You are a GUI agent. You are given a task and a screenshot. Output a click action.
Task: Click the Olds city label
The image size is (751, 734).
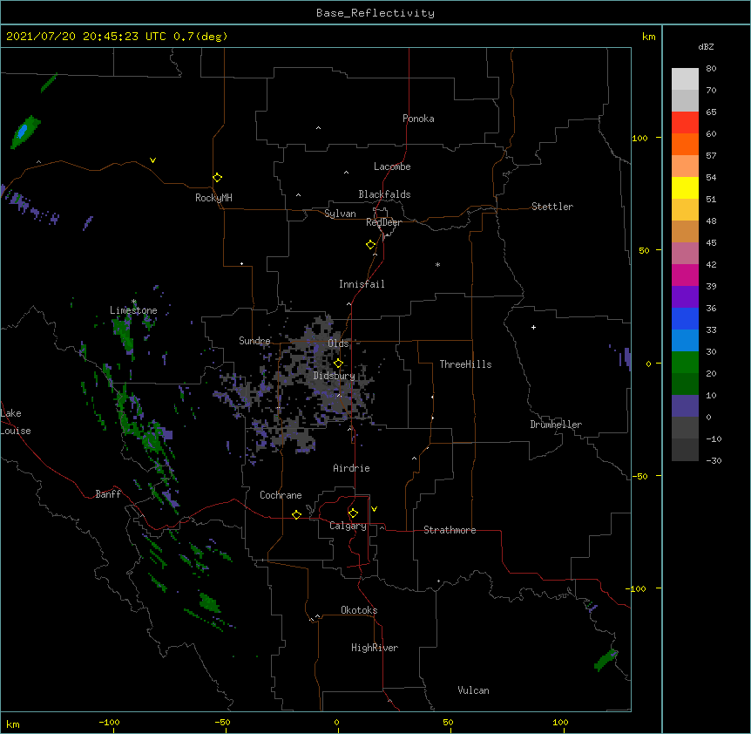(x=338, y=343)
